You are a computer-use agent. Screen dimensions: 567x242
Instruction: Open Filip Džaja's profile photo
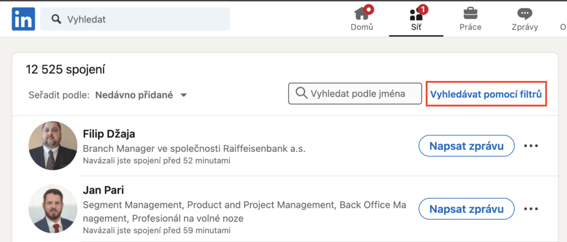(x=53, y=146)
